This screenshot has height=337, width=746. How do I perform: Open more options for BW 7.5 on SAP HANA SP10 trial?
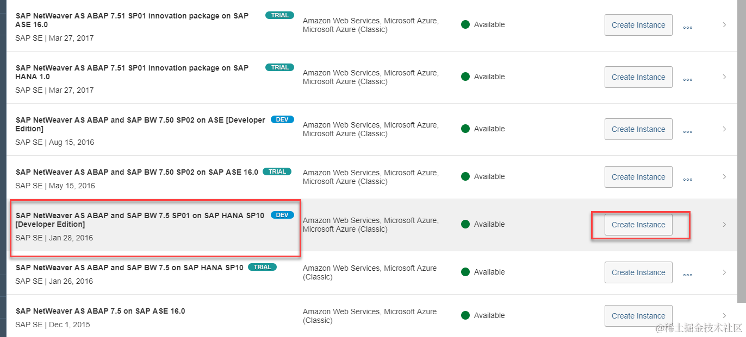[687, 275]
